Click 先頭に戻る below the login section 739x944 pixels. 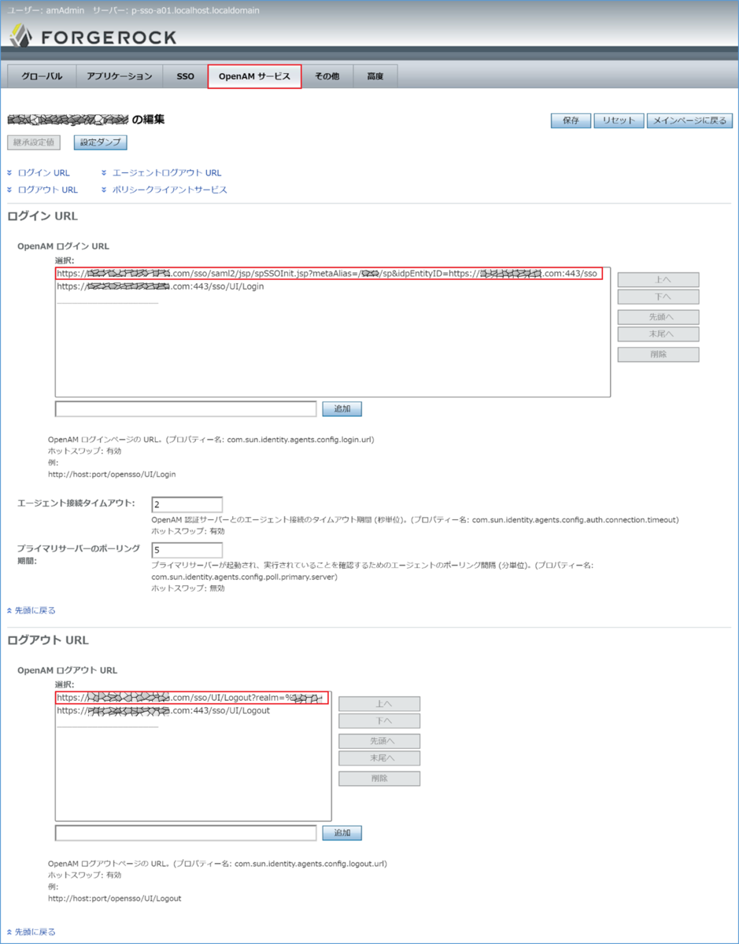(35, 610)
